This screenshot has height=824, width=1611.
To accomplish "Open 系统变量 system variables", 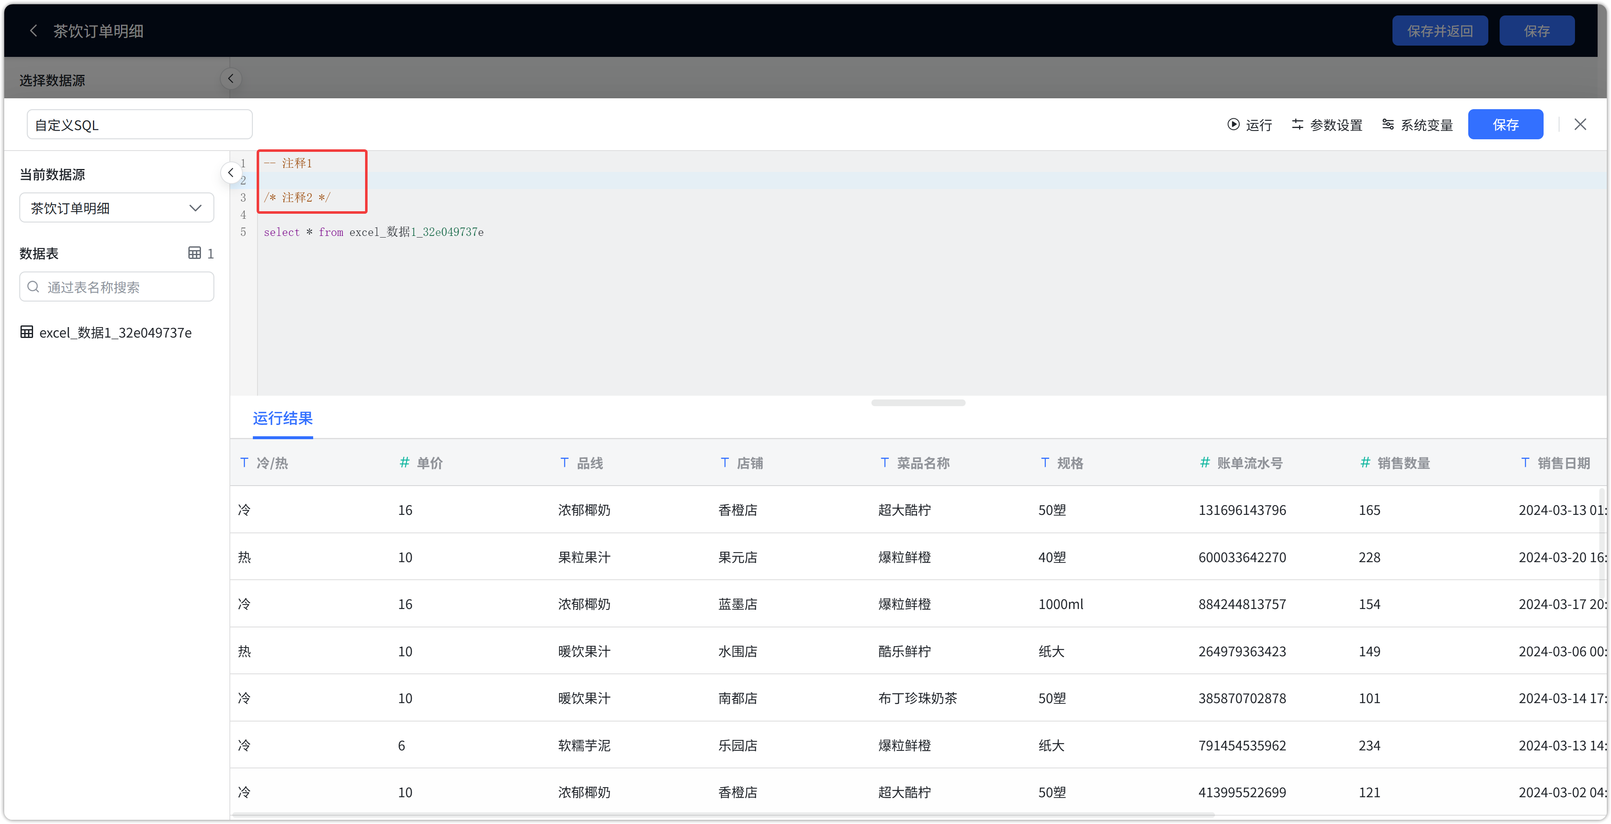I will point(1417,125).
